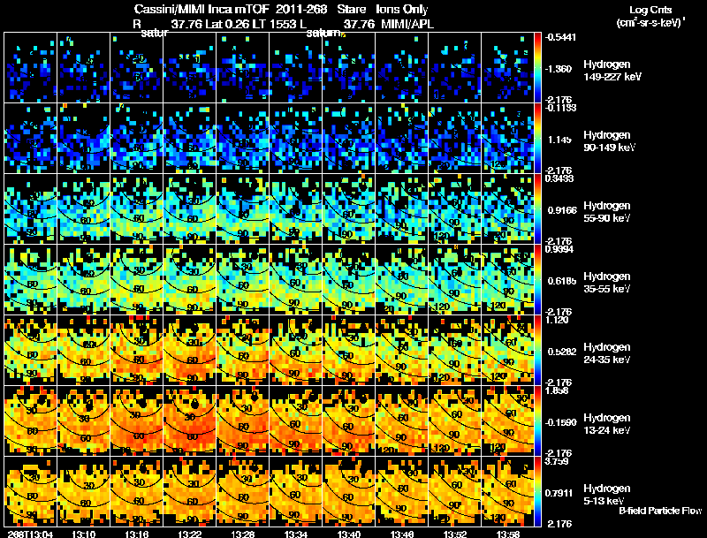The image size is (707, 538).
Task: Click the 13:34 time label
Action: [x=296, y=534]
